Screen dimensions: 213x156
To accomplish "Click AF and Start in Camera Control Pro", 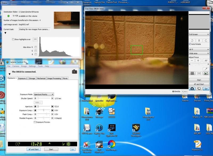I will pyautogui.click(x=34, y=149).
